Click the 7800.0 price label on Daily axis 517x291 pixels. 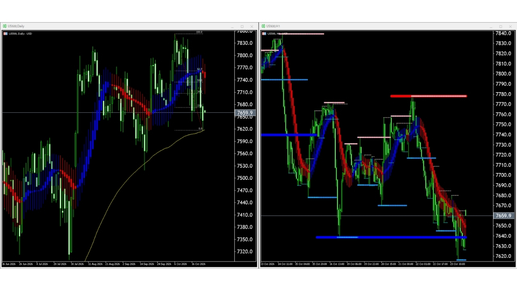[245, 55]
